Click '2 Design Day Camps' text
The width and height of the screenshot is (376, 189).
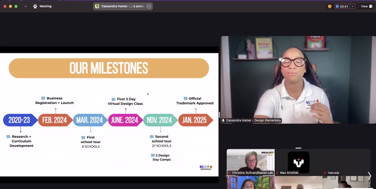(x=162, y=157)
